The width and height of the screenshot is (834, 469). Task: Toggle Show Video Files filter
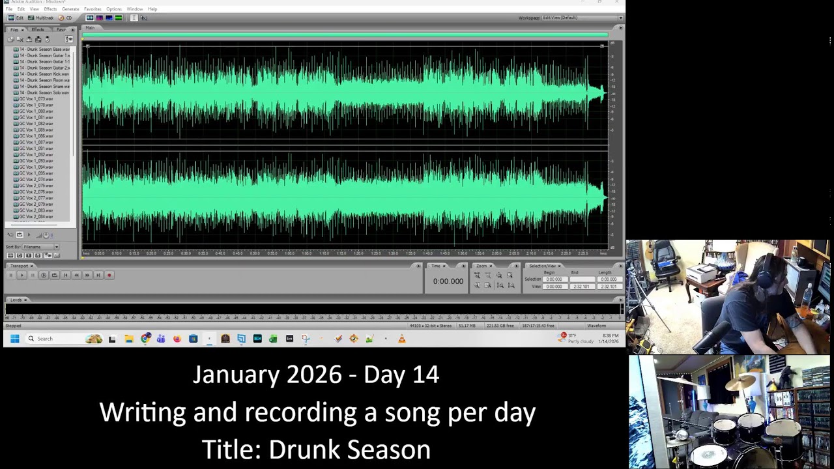[x=29, y=255]
